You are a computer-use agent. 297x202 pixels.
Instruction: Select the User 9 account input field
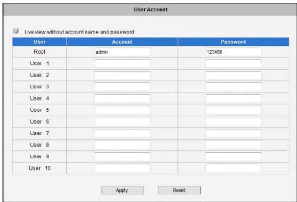coord(122,157)
